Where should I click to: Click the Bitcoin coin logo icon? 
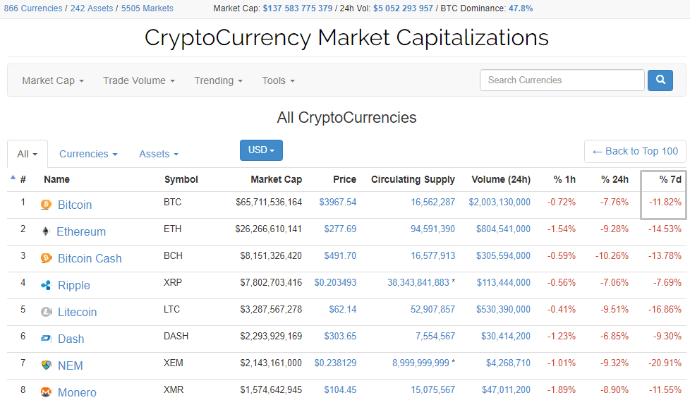point(47,205)
